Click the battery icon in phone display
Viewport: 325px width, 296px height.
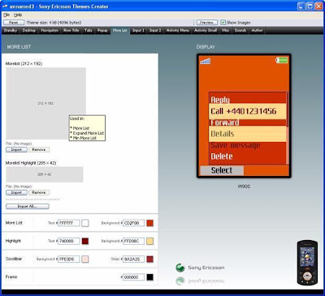point(282,60)
